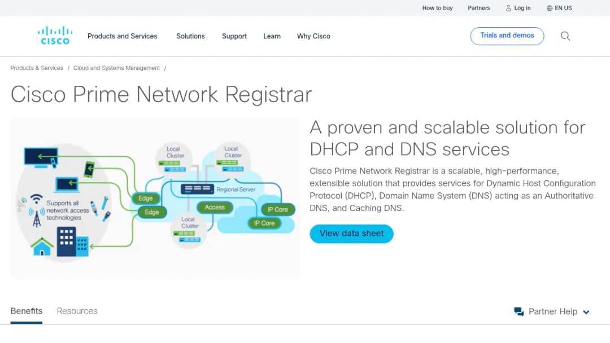
Task: Switch to the Resources tab
Action: click(77, 311)
